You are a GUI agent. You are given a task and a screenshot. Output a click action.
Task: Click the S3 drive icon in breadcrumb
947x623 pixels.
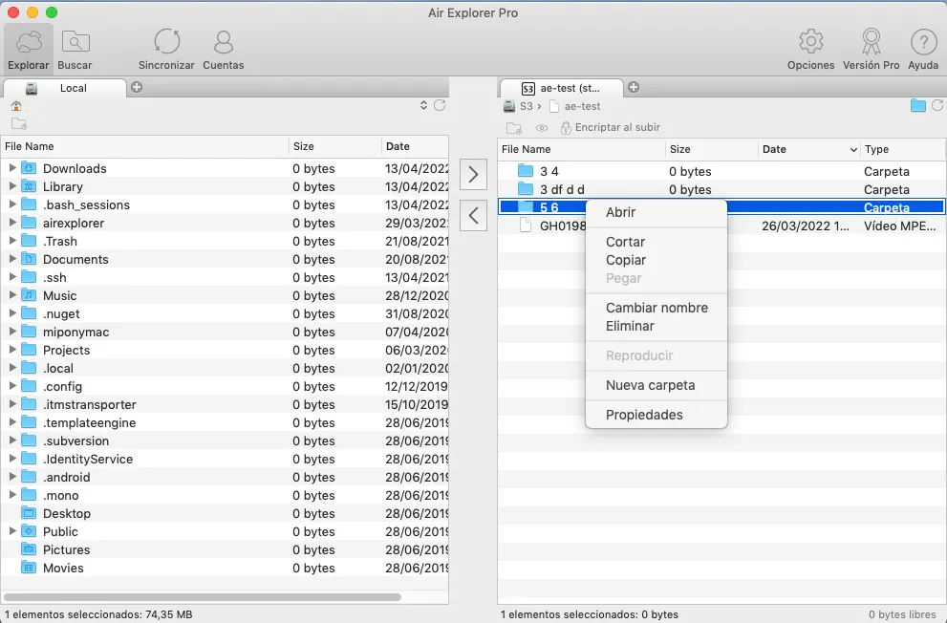coord(509,106)
